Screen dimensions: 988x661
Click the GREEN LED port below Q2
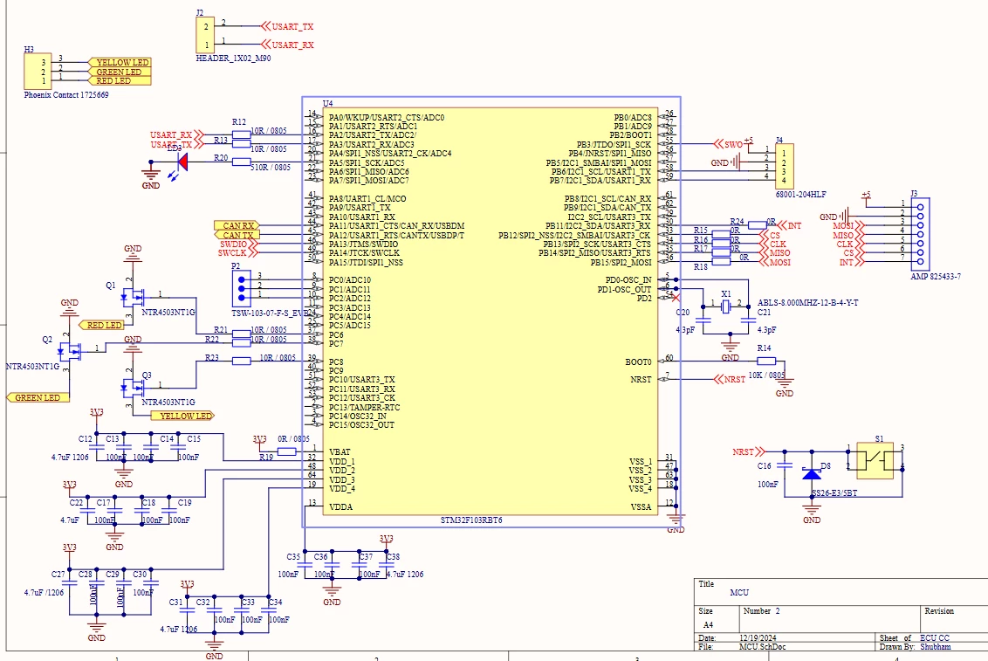click(38, 397)
